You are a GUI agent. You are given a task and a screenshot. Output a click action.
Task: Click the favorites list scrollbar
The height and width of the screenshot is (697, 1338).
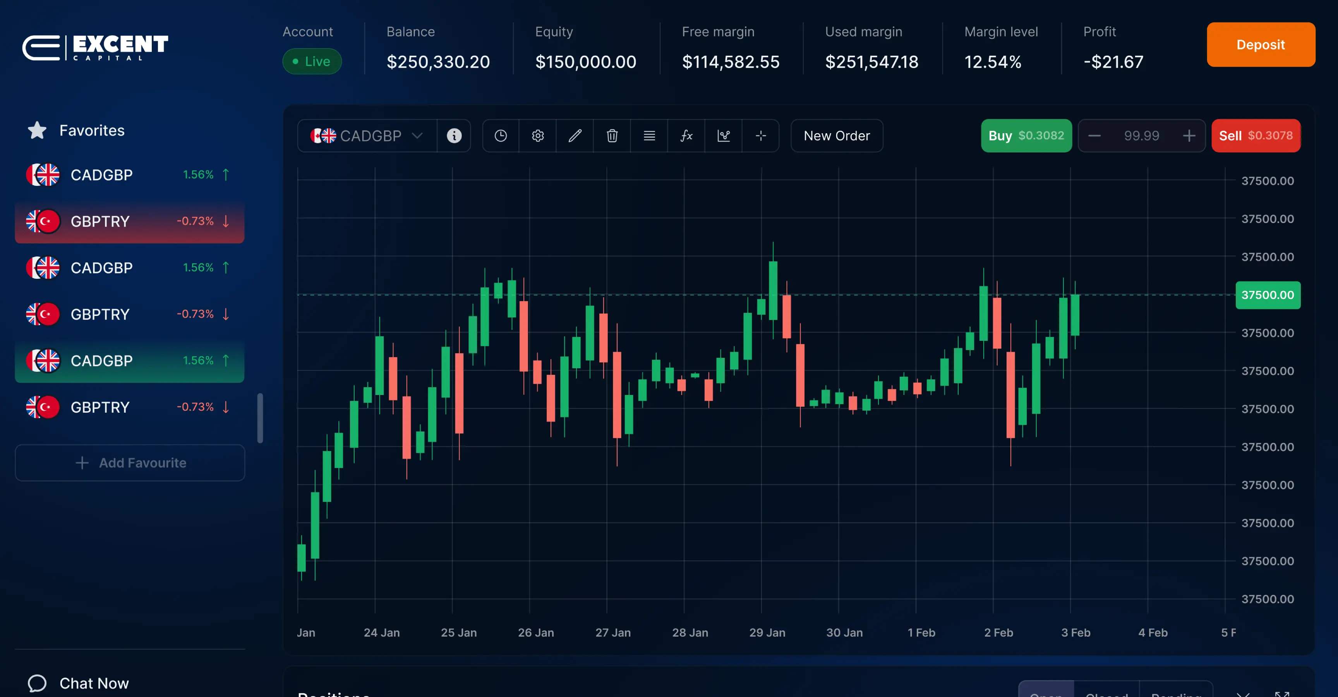tap(260, 418)
